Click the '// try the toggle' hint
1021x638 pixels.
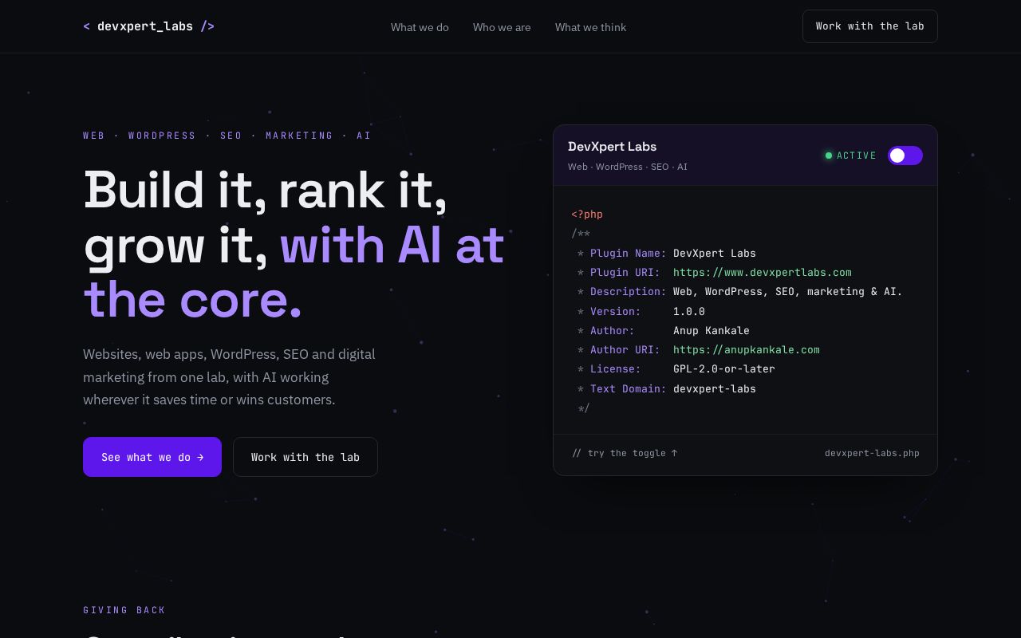coord(625,453)
